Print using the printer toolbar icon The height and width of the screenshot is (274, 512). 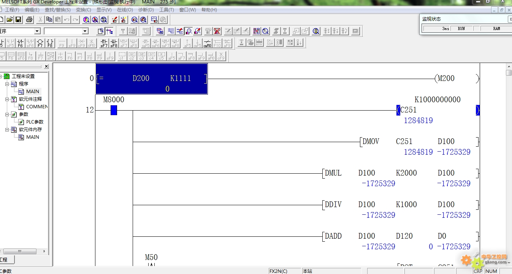29,19
